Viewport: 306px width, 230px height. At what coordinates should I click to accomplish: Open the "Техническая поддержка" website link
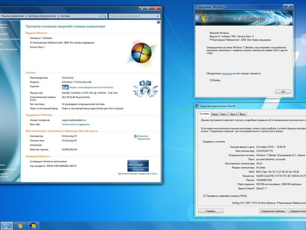(x=75, y=125)
